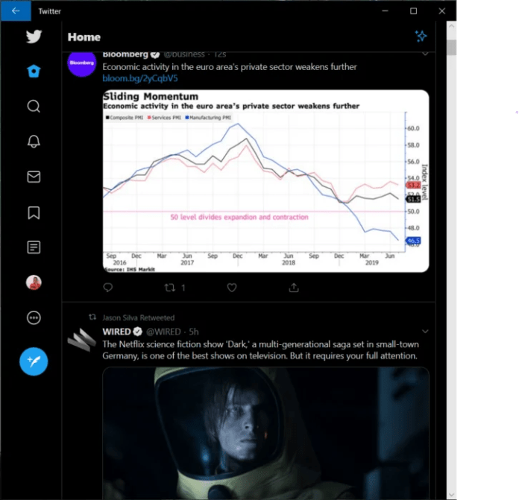Image resolution: width=519 pixels, height=500 pixels.
Task: Expand the Bloomberg tweet options chevron
Action: [x=425, y=54]
